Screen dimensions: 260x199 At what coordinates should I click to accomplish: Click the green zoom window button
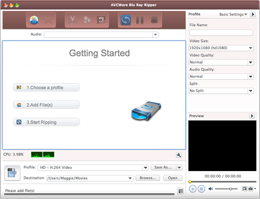point(17,5)
